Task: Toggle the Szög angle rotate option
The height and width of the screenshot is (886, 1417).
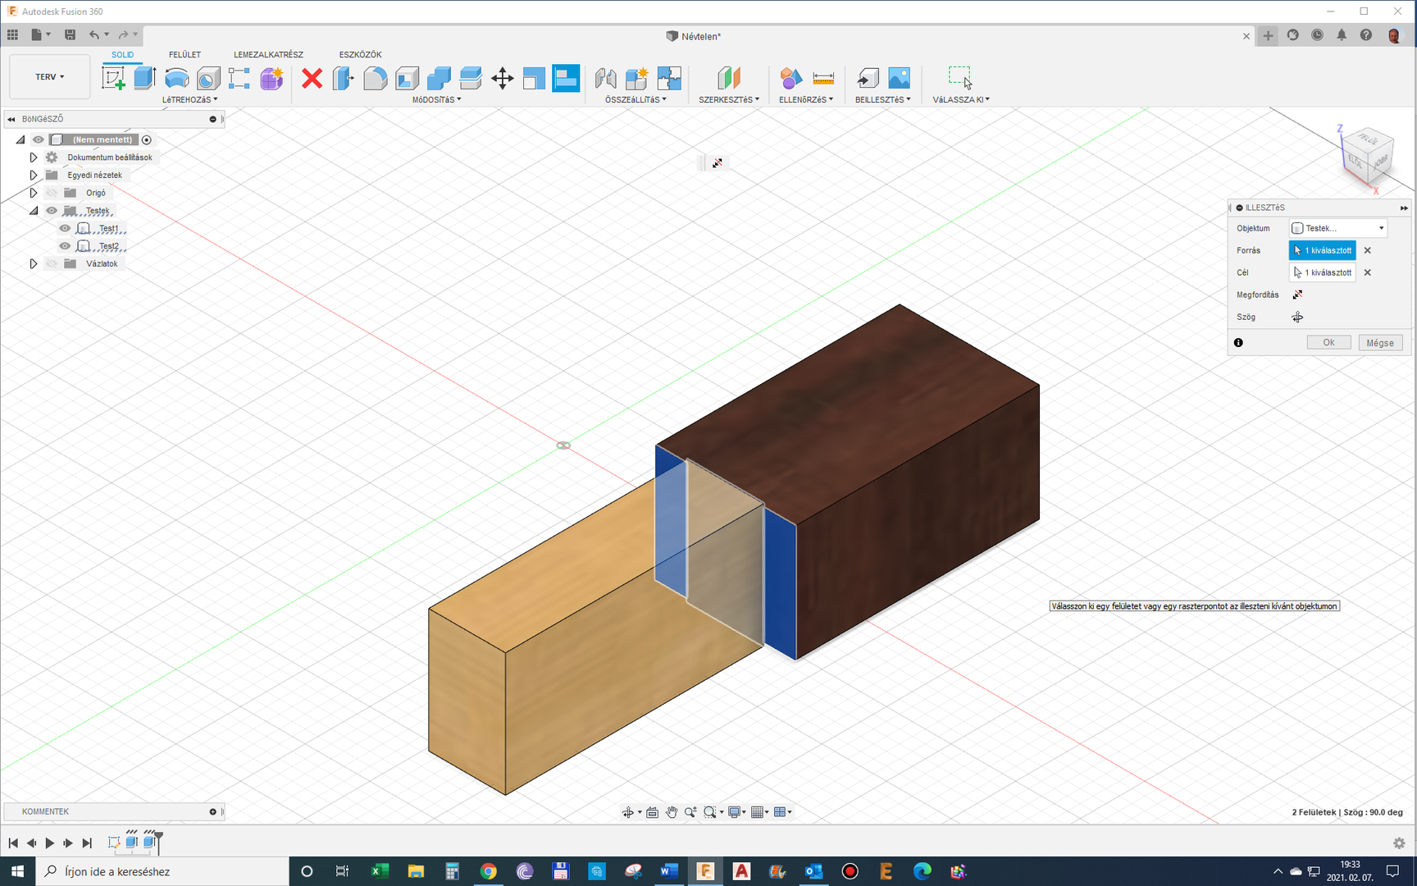Action: click(1297, 317)
